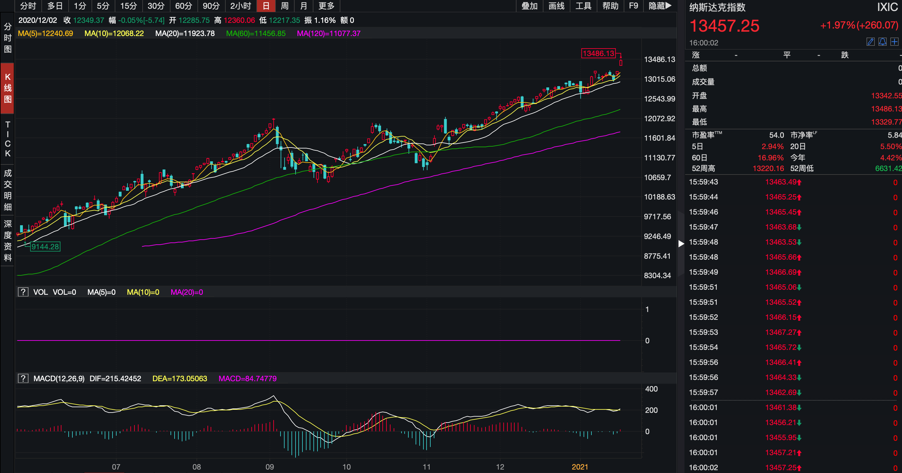Set a price alert with bell icon
This screenshot has width=902, height=473.
pos(882,42)
